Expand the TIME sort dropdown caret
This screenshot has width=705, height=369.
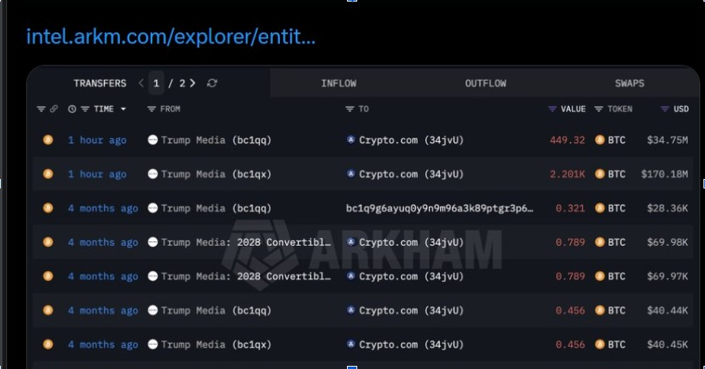coord(123,109)
